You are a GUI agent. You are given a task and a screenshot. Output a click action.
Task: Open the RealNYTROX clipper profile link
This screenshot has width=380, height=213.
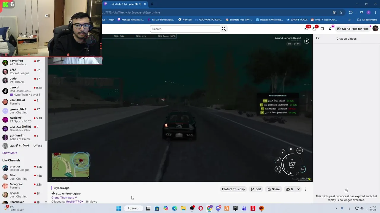(x=75, y=202)
